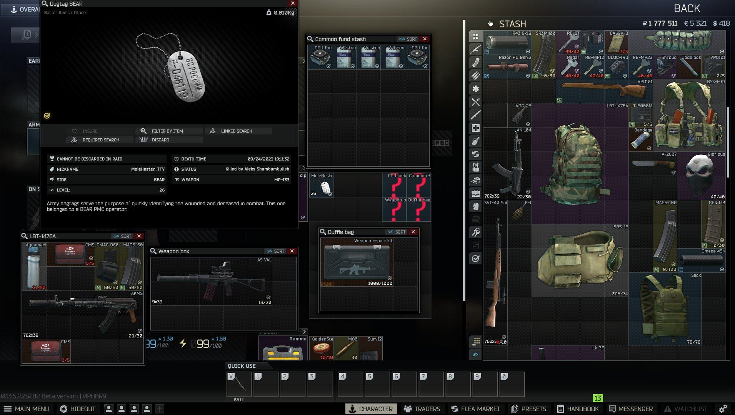Open weapon Presets

(529, 409)
